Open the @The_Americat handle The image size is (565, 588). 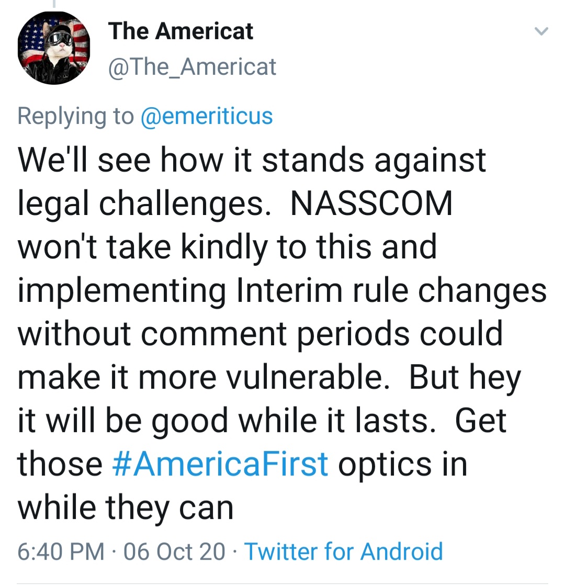(192, 67)
